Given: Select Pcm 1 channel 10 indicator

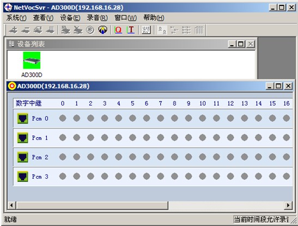Looking at the screenshot, I should (x=203, y=137).
